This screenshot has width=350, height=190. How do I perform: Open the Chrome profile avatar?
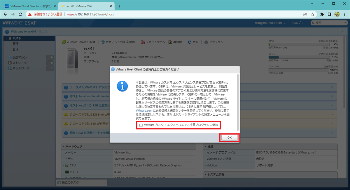[x=337, y=14]
